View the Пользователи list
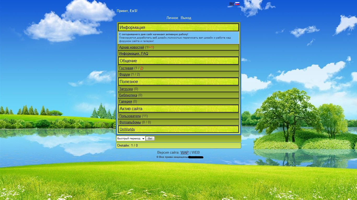This screenshot has height=200, width=357. pyautogui.click(x=130, y=116)
